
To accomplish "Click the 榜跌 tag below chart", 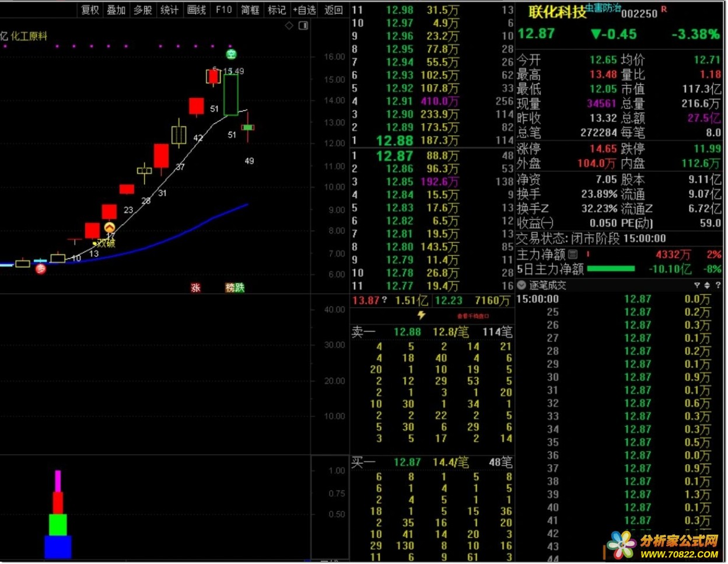I will point(235,287).
